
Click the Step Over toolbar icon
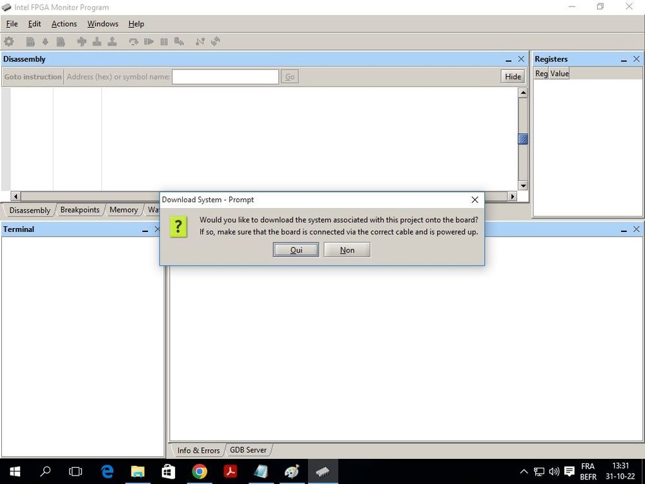[x=97, y=41]
